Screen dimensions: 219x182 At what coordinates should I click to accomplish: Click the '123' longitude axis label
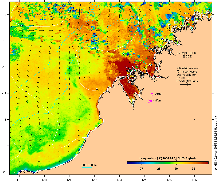coord(119,180)
